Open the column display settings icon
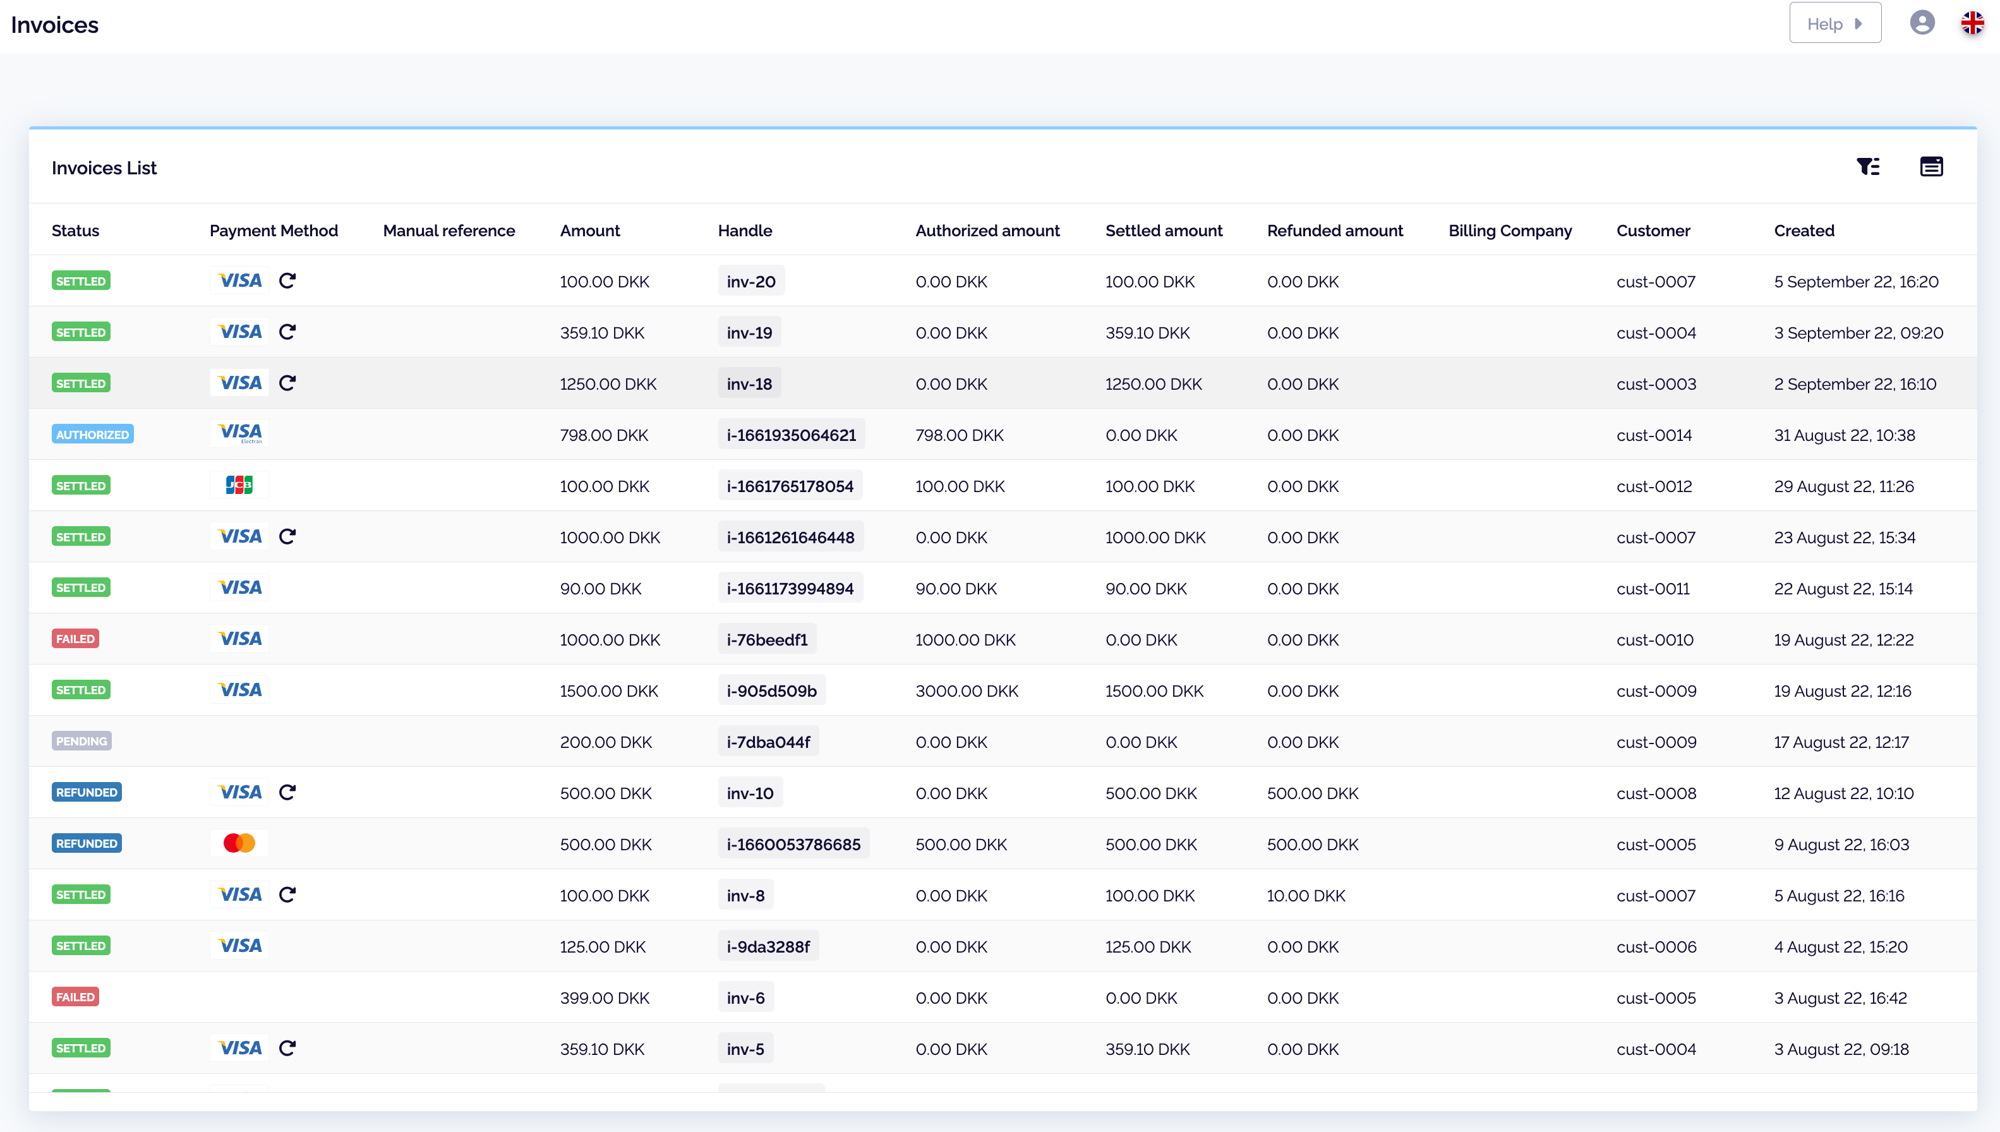The image size is (2000, 1132). click(x=1931, y=166)
